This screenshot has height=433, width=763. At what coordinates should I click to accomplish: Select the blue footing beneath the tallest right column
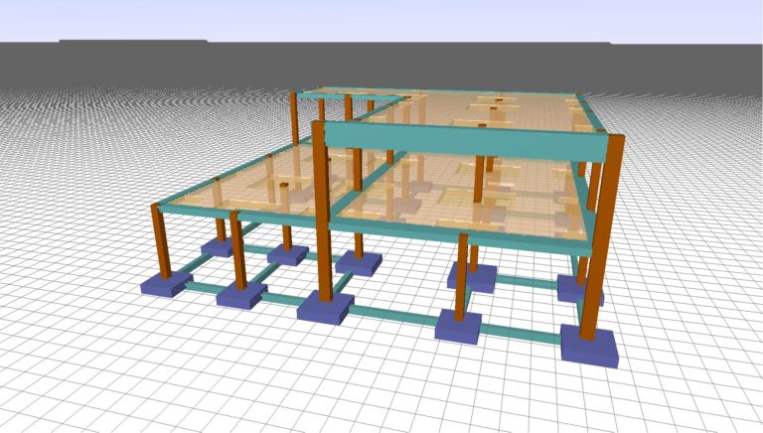click(589, 346)
